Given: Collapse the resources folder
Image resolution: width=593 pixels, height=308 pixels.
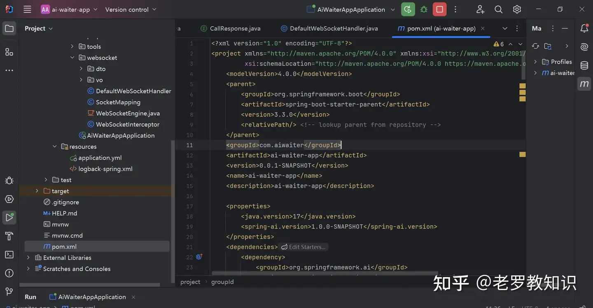Looking at the screenshot, I should point(55,146).
